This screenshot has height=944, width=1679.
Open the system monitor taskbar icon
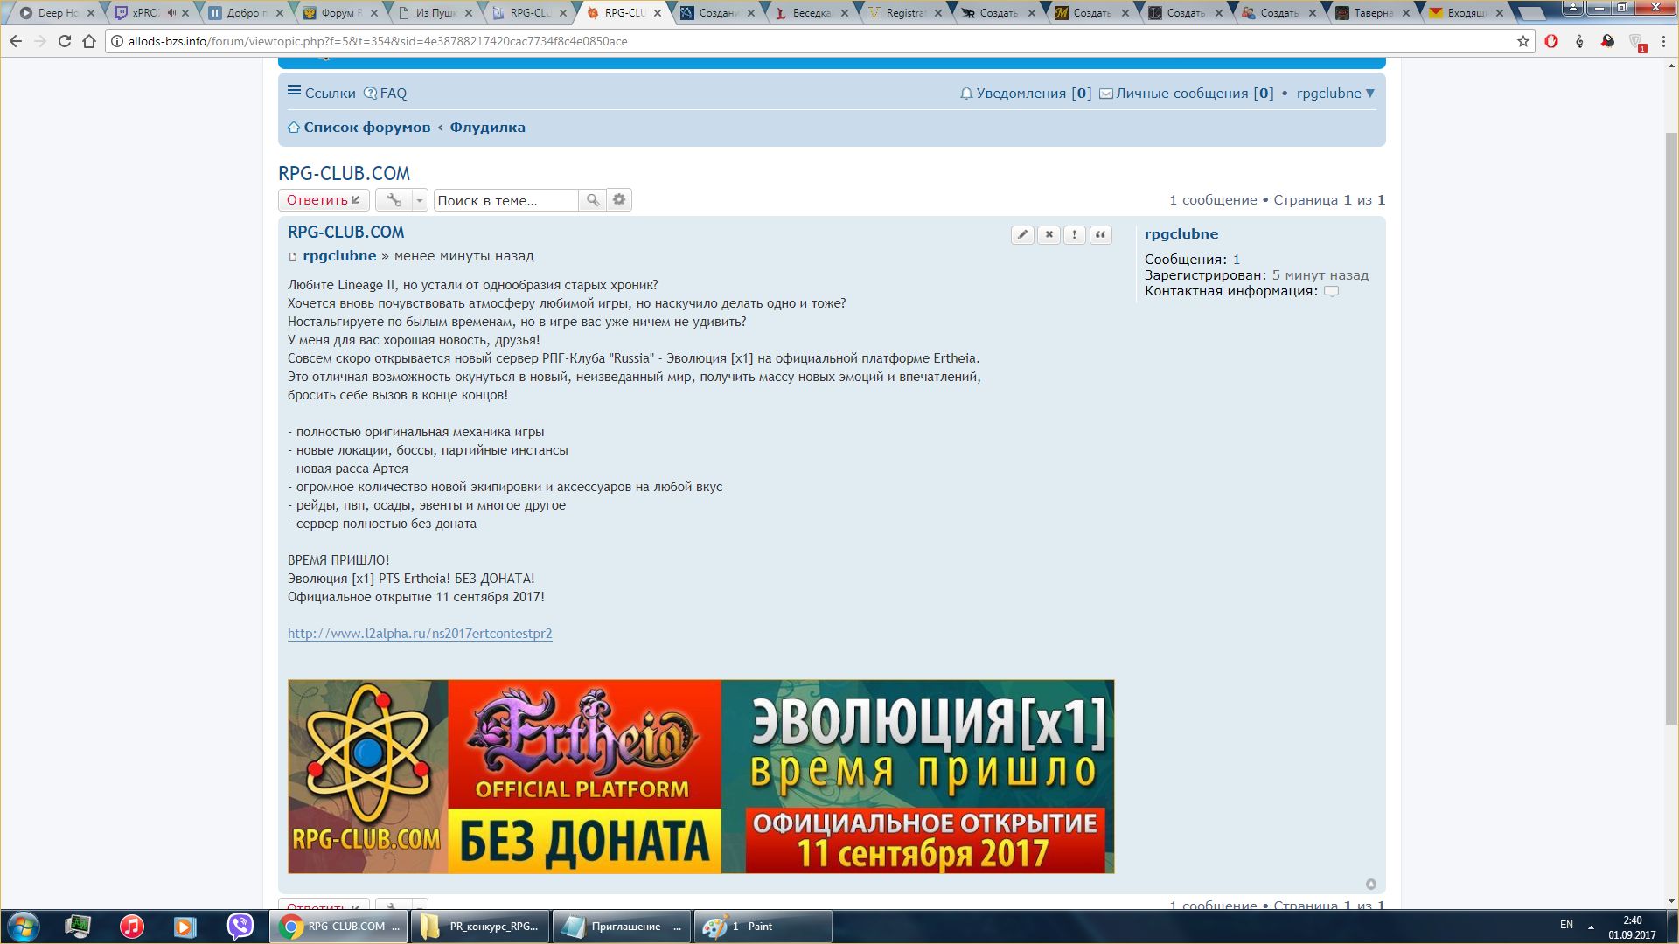[x=78, y=927]
